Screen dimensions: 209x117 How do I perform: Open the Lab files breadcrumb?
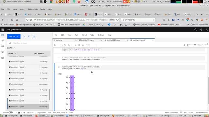click(x=11, y=48)
